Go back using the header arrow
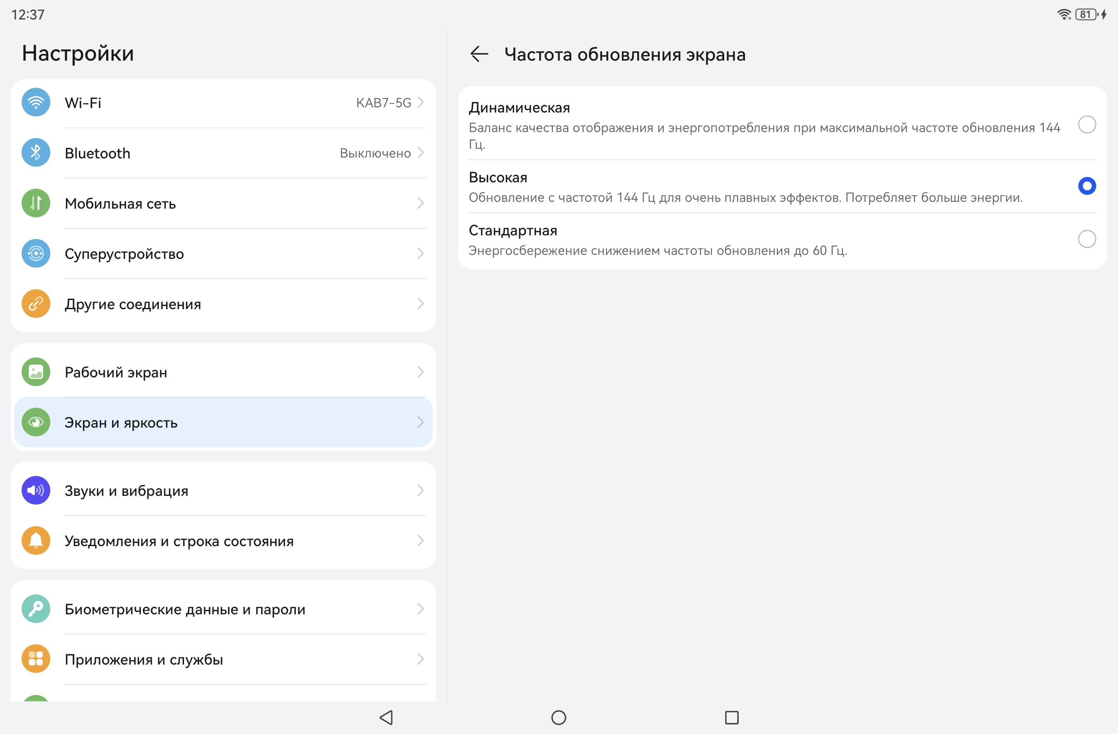The image size is (1118, 734). click(479, 54)
